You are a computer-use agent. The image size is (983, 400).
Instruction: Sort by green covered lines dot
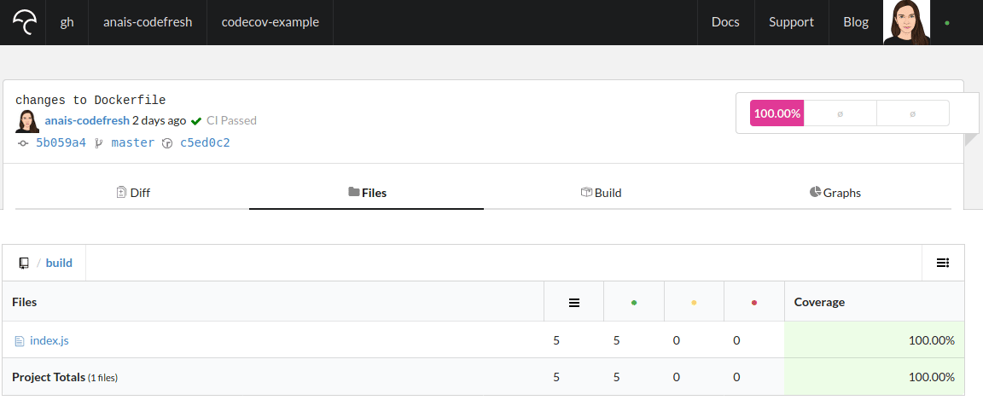633,302
